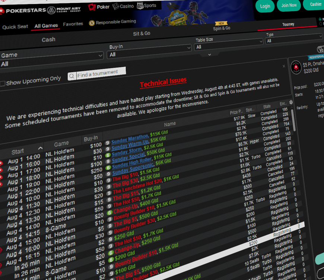
Task: Click the Join Now button
Action: click(x=289, y=5)
